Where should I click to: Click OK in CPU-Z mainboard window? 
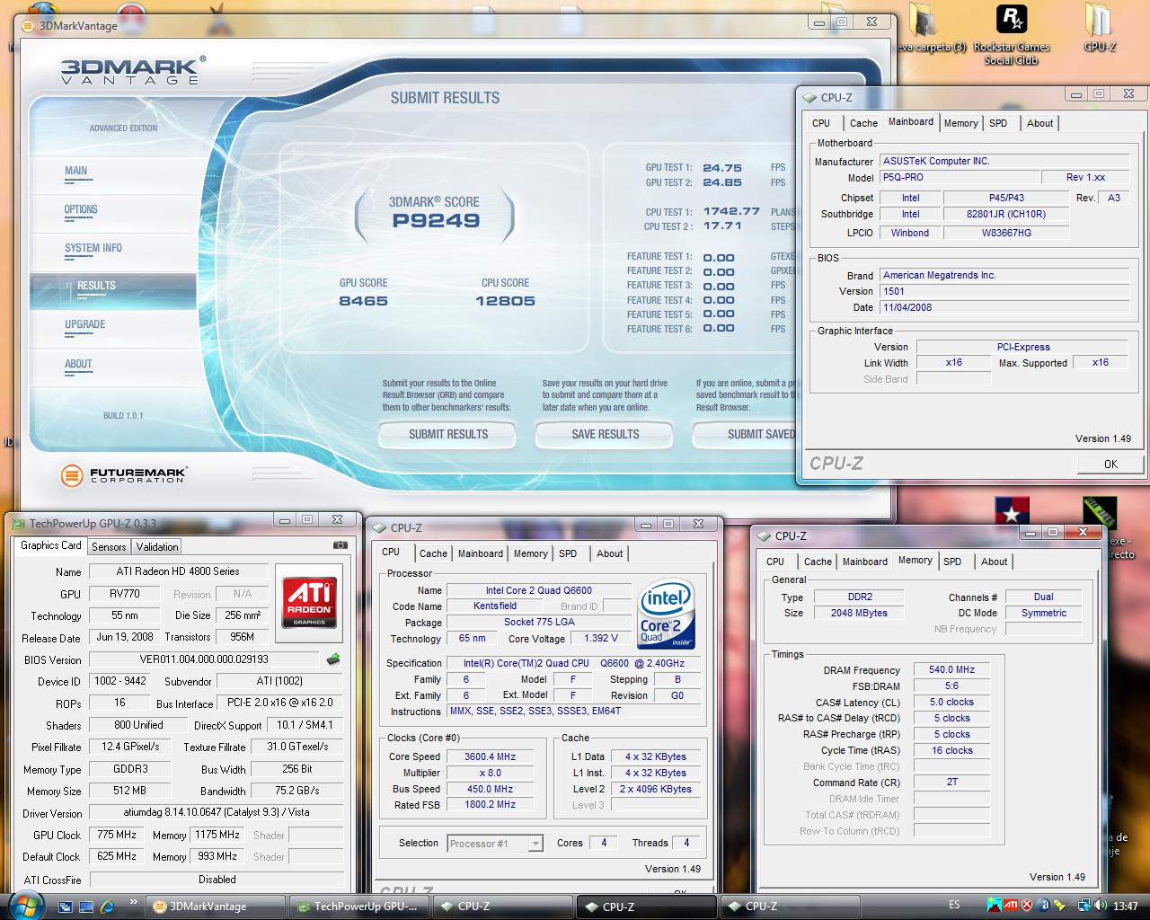[x=1110, y=464]
